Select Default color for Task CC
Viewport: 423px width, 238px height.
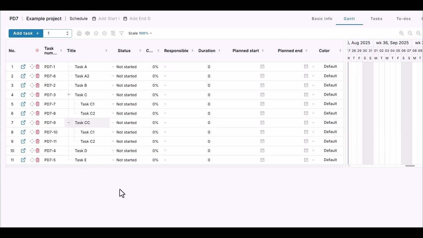click(330, 122)
